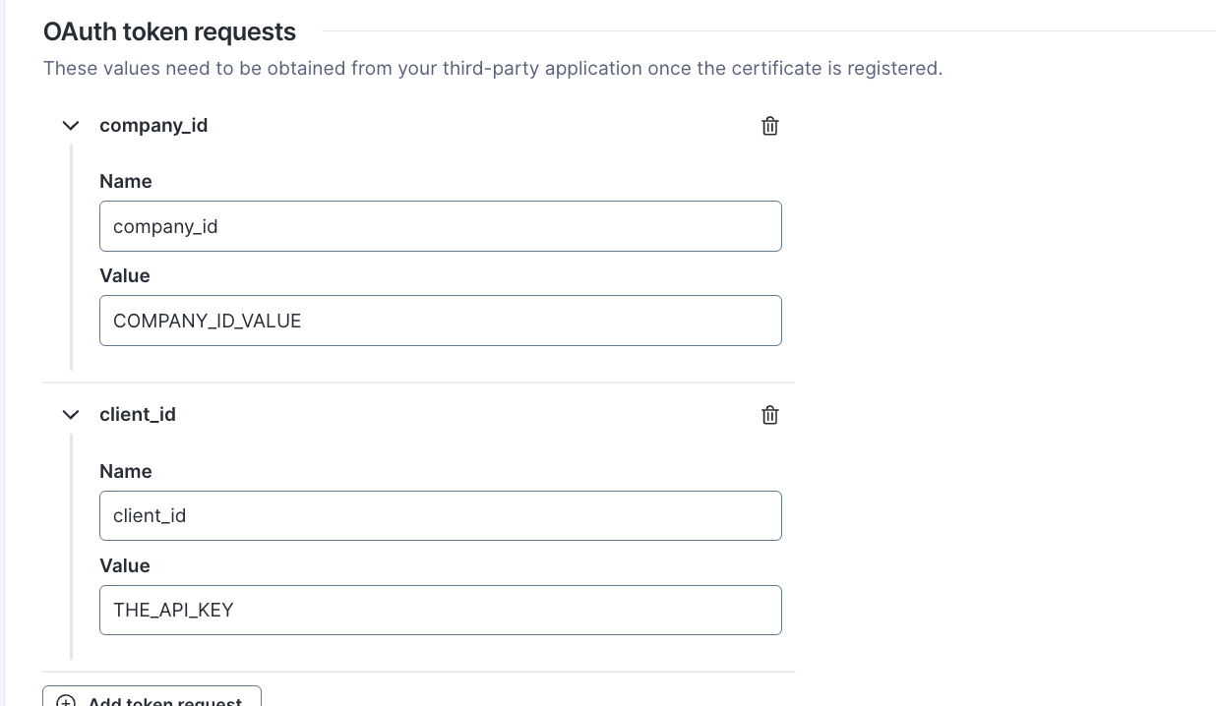
Task: Focus the Name field containing company_id
Action: point(440,226)
